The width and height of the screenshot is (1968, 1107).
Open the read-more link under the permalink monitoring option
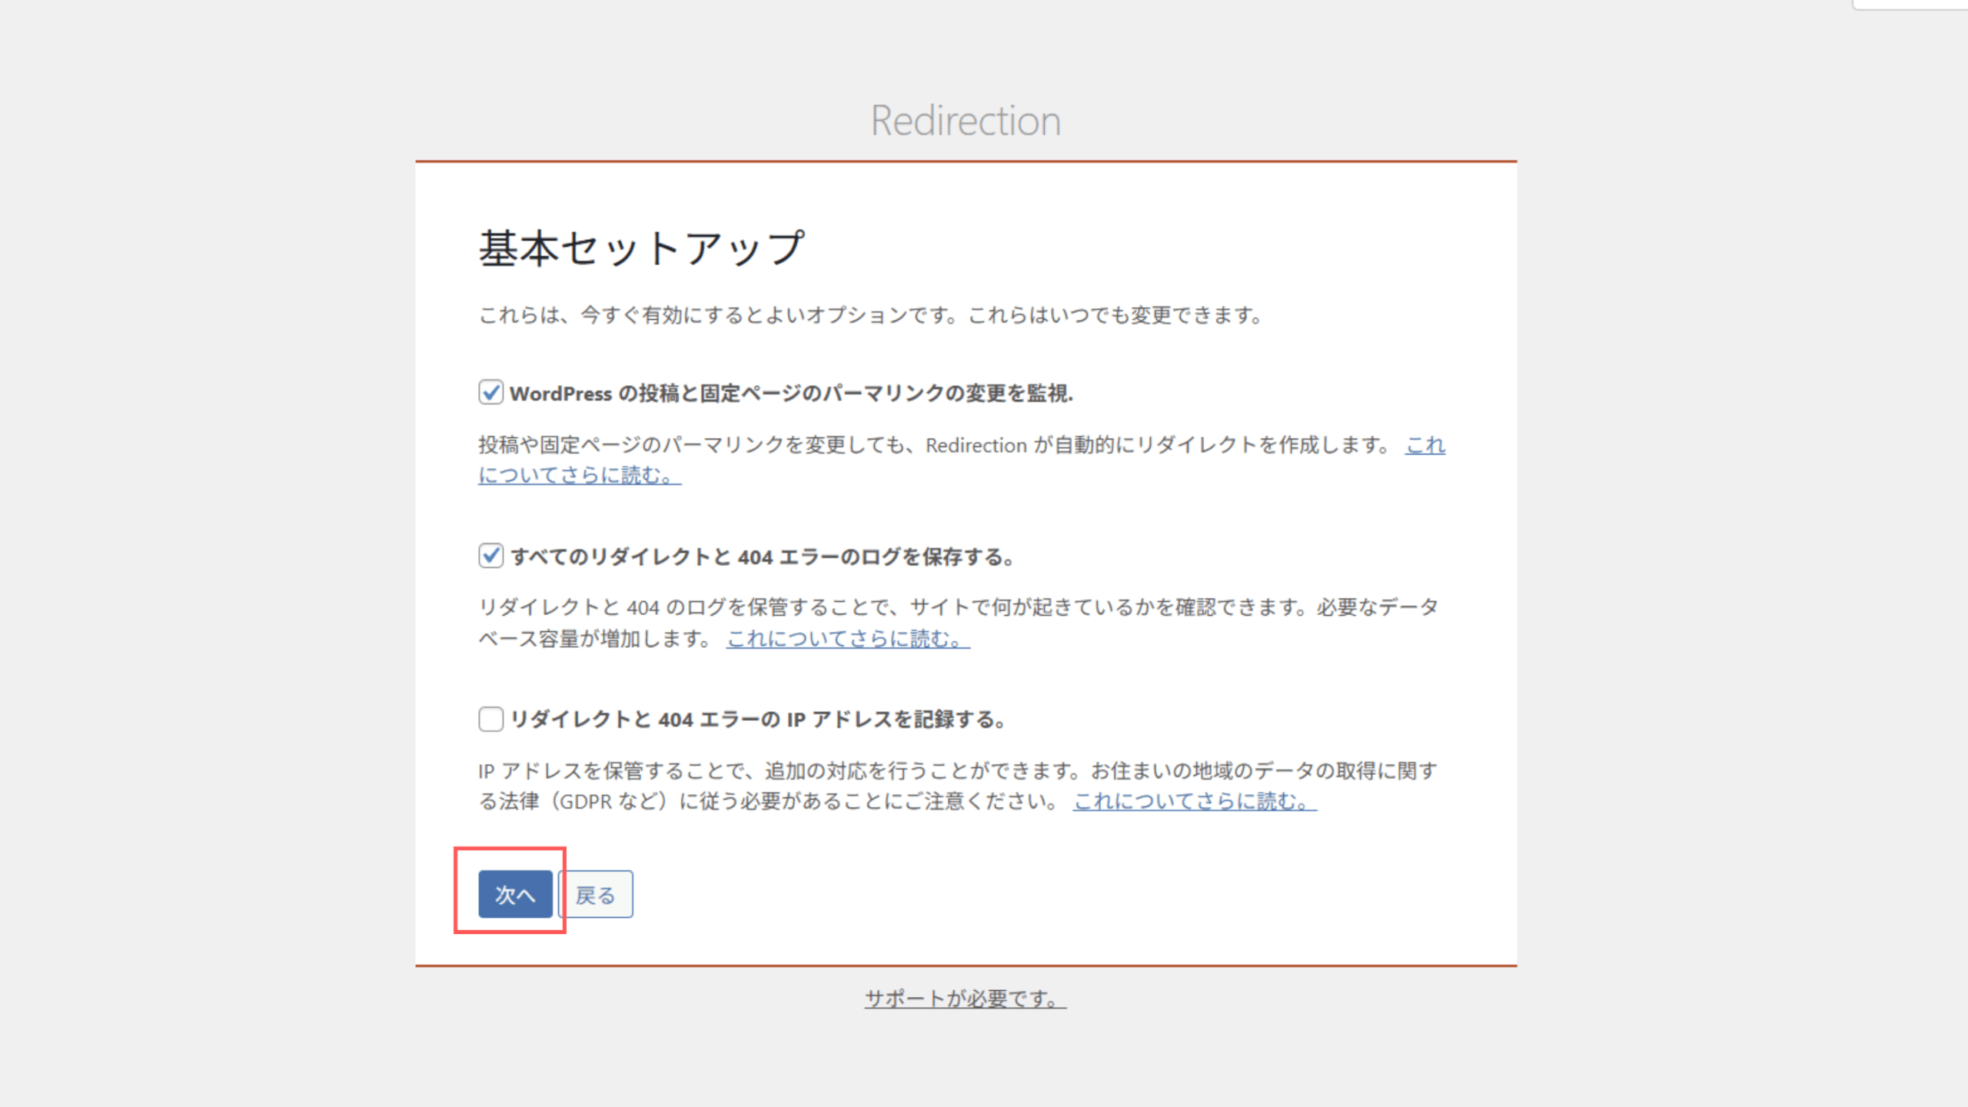pyautogui.click(x=579, y=475)
